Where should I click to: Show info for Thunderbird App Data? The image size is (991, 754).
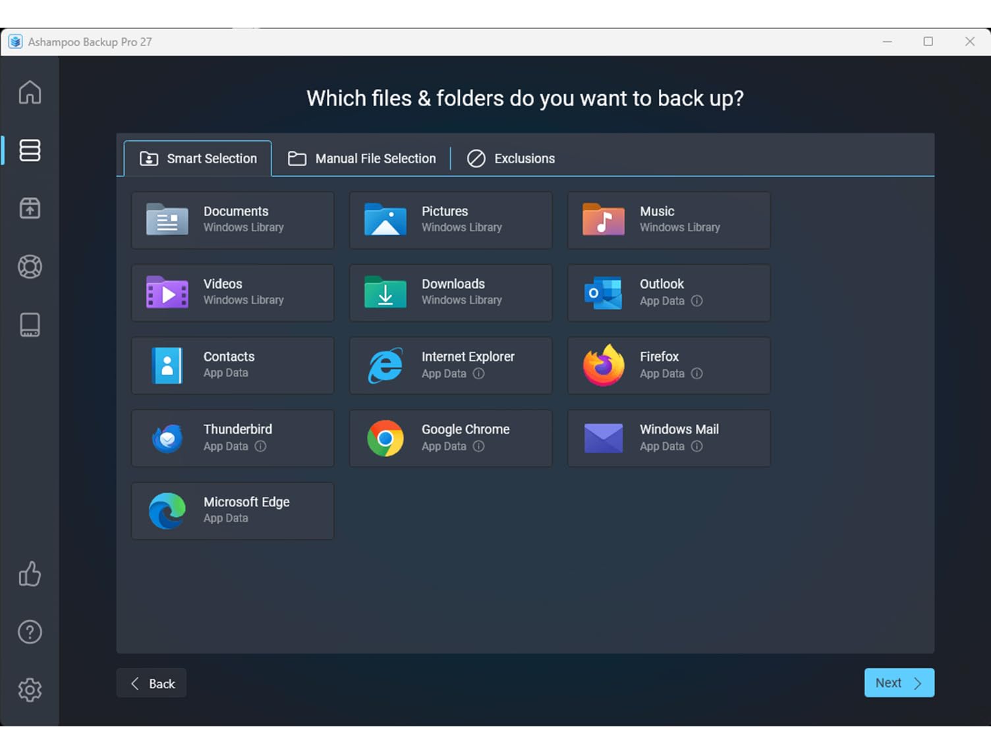260,446
